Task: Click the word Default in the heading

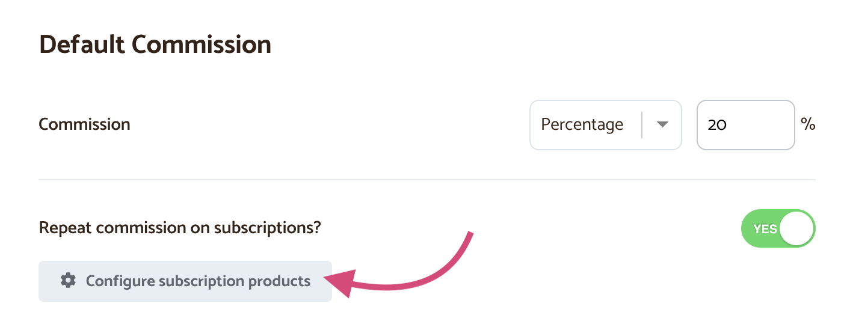Action: [x=82, y=44]
